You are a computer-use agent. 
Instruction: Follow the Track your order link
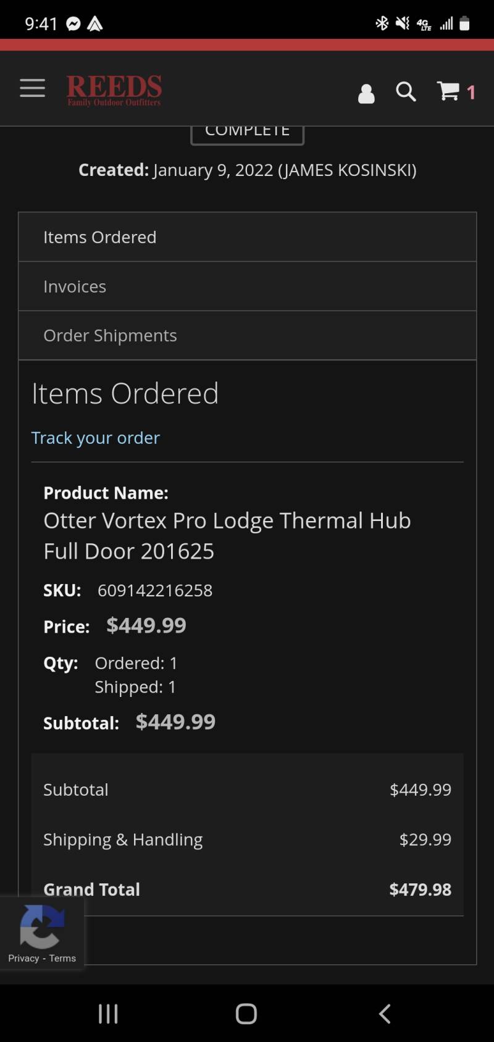(x=96, y=438)
